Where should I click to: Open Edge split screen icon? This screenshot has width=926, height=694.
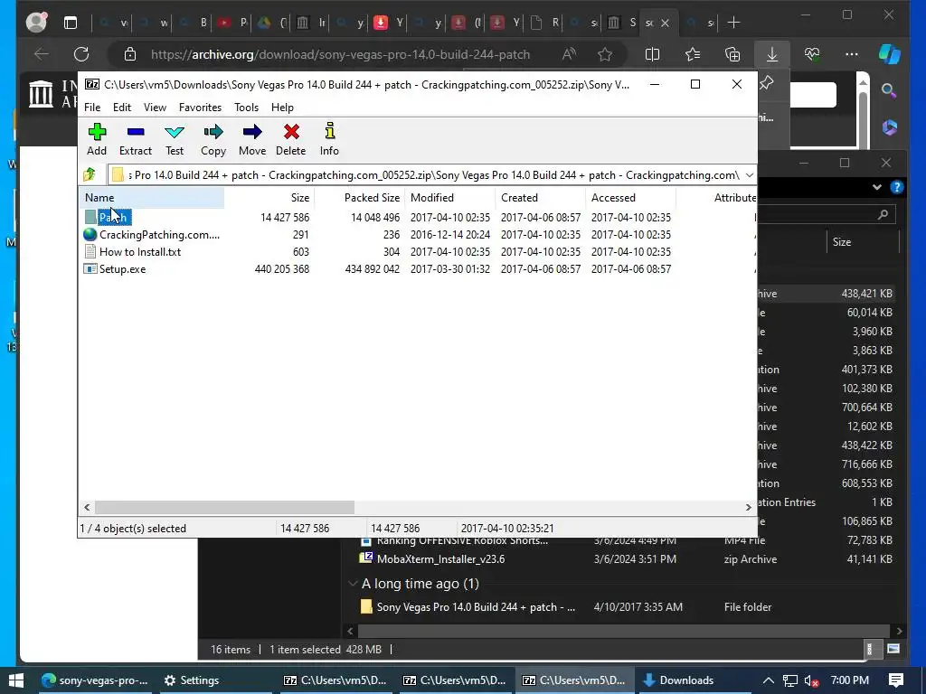[652, 54]
